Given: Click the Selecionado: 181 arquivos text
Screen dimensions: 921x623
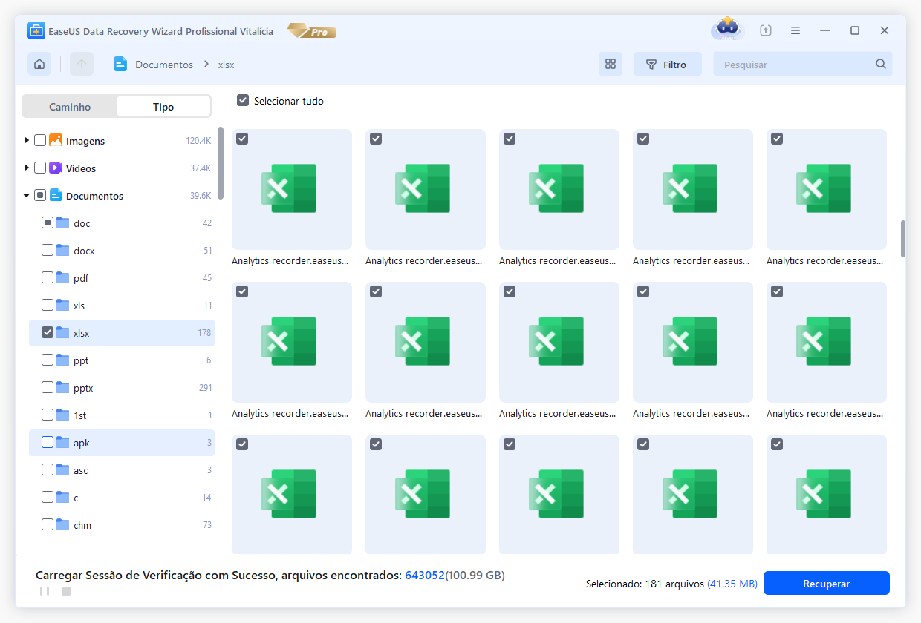Looking at the screenshot, I should tap(645, 584).
